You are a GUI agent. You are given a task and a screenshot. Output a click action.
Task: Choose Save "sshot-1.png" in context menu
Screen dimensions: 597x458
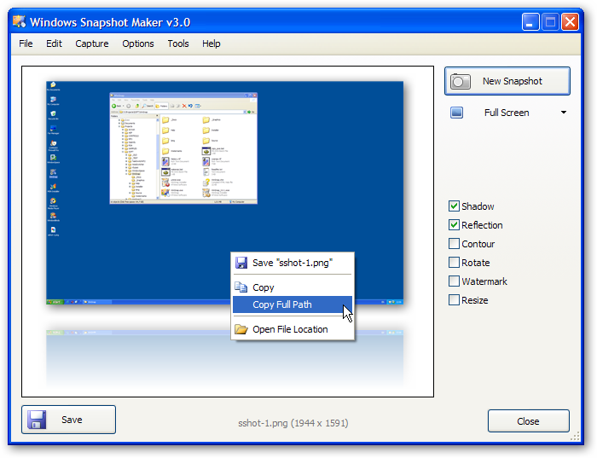click(293, 263)
